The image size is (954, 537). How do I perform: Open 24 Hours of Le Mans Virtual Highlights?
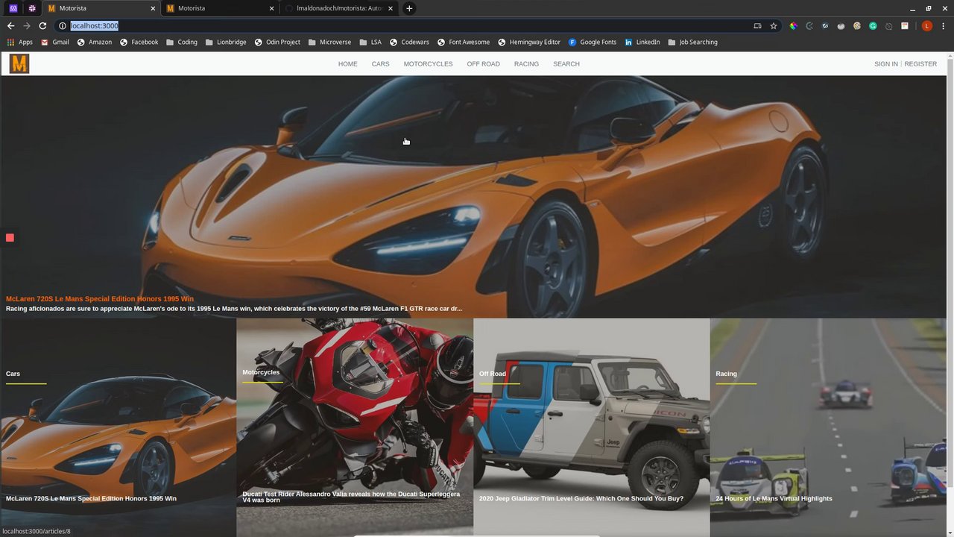(x=774, y=499)
